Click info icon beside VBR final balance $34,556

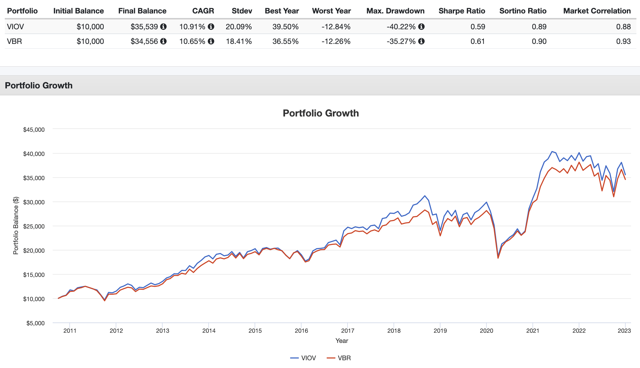163,41
